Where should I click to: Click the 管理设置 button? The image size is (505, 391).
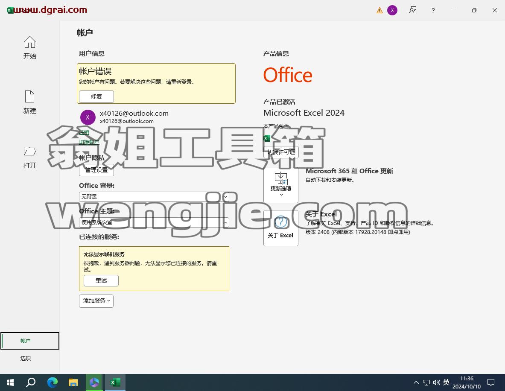coord(96,170)
